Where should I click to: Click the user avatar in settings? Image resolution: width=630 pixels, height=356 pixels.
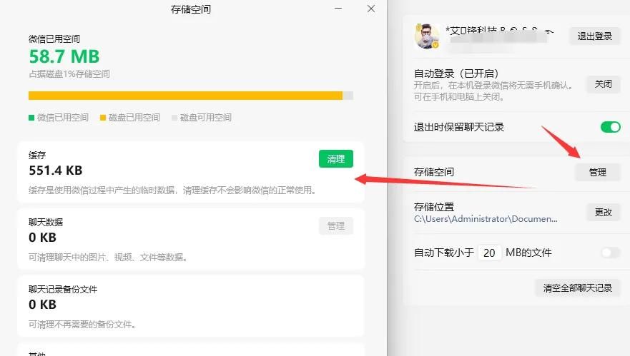coord(427,36)
